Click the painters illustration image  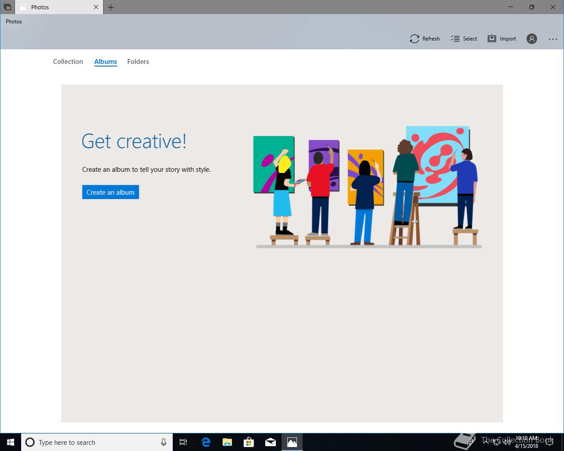367,187
